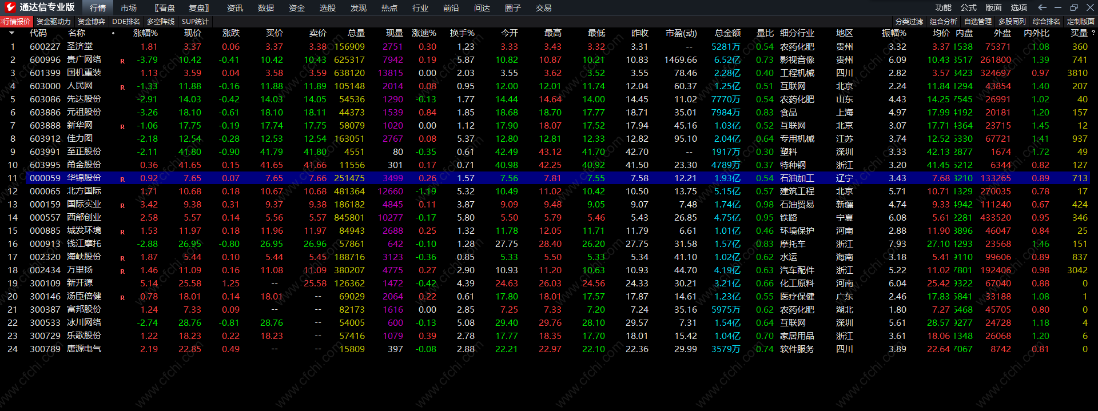Switch to the SUP统计 sub-tab
1098x411 pixels.
tap(195, 21)
